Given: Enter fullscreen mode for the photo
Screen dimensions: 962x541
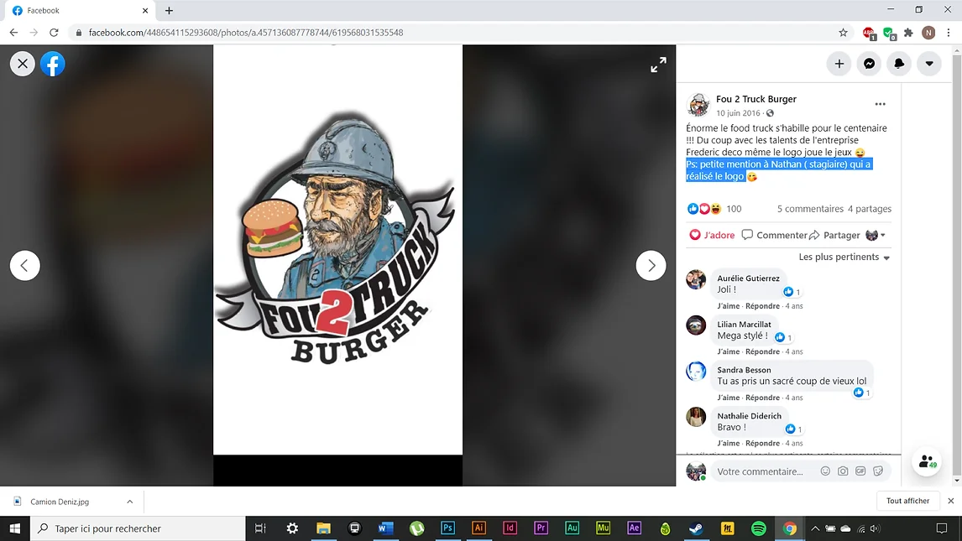Looking at the screenshot, I should pyautogui.click(x=658, y=65).
